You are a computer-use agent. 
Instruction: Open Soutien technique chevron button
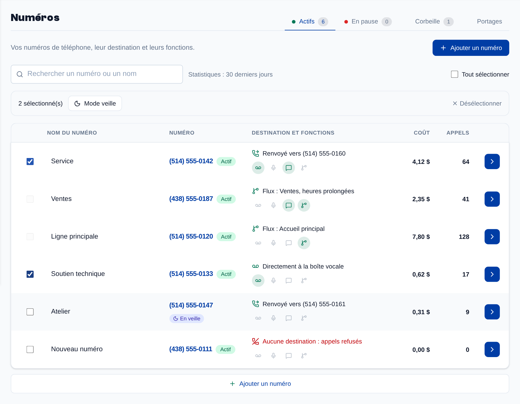(492, 274)
